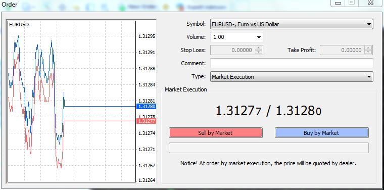This screenshot has width=384, height=190.
Task: Click the blue 1.31280 ask price label
Action: pos(146,107)
